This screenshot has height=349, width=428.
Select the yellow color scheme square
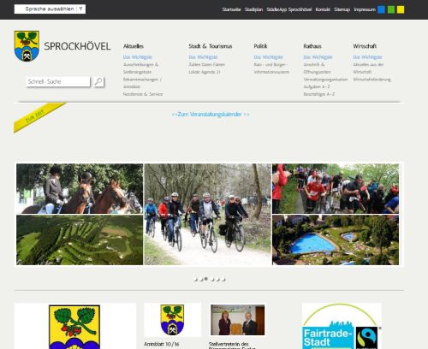coord(401,9)
